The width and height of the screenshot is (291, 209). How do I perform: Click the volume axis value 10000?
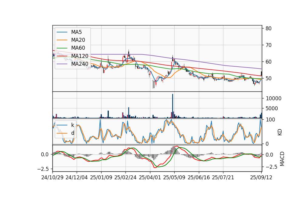(273, 98)
